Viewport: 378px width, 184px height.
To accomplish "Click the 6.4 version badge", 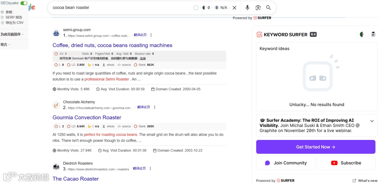I will (x=313, y=34).
